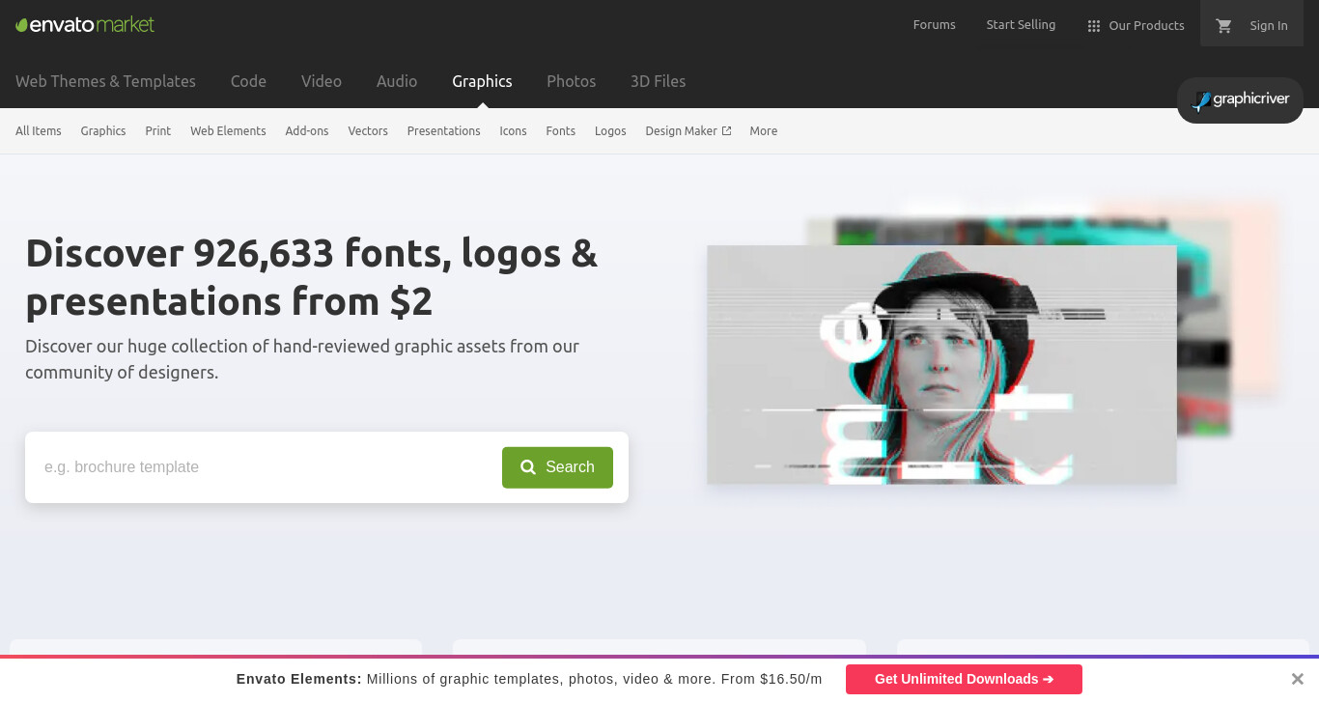Click the Envato Market logo
This screenshot has width=1319, height=703.
[85, 24]
